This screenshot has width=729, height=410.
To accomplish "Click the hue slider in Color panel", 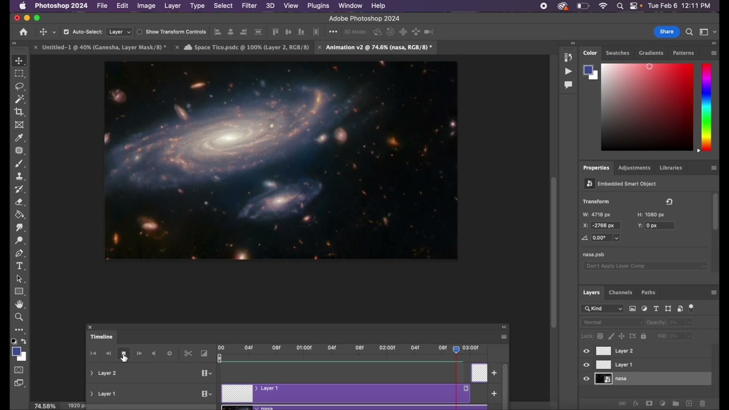I will (706, 107).
